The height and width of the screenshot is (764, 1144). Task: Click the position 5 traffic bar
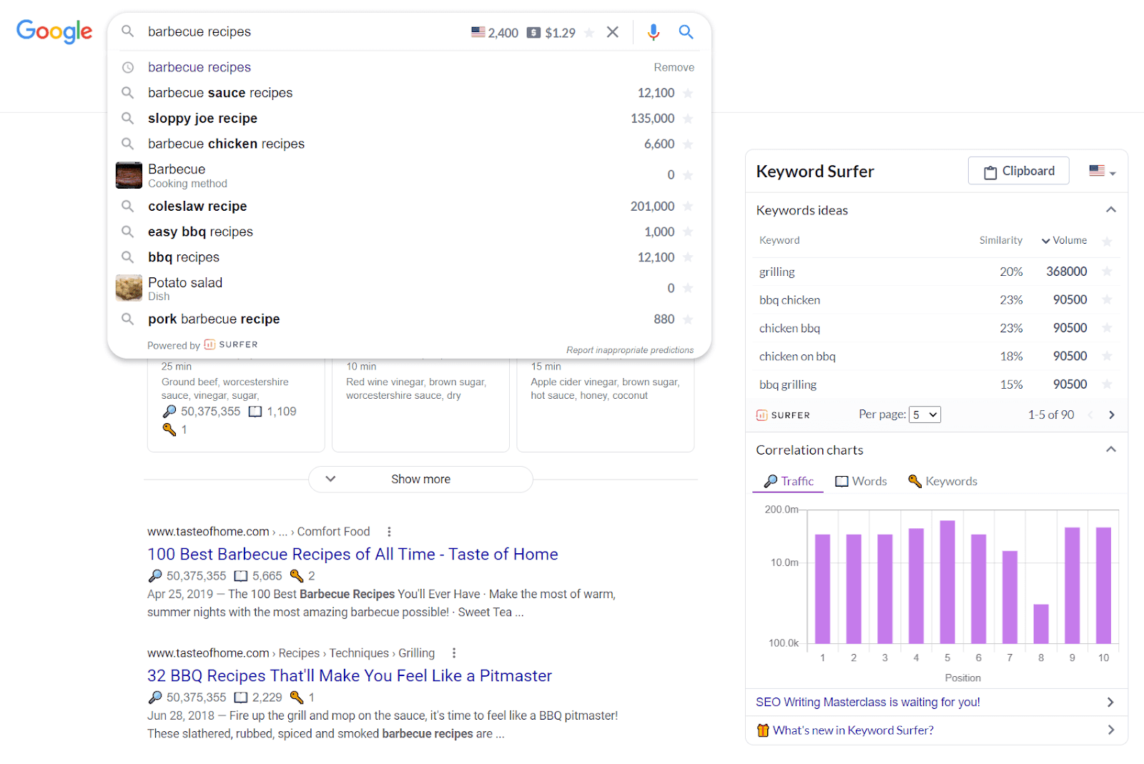click(x=947, y=582)
